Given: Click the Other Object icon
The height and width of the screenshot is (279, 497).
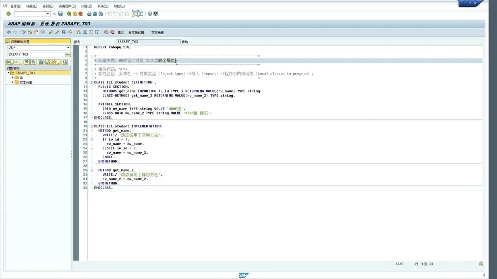Looking at the screenshot, I should [36, 32].
